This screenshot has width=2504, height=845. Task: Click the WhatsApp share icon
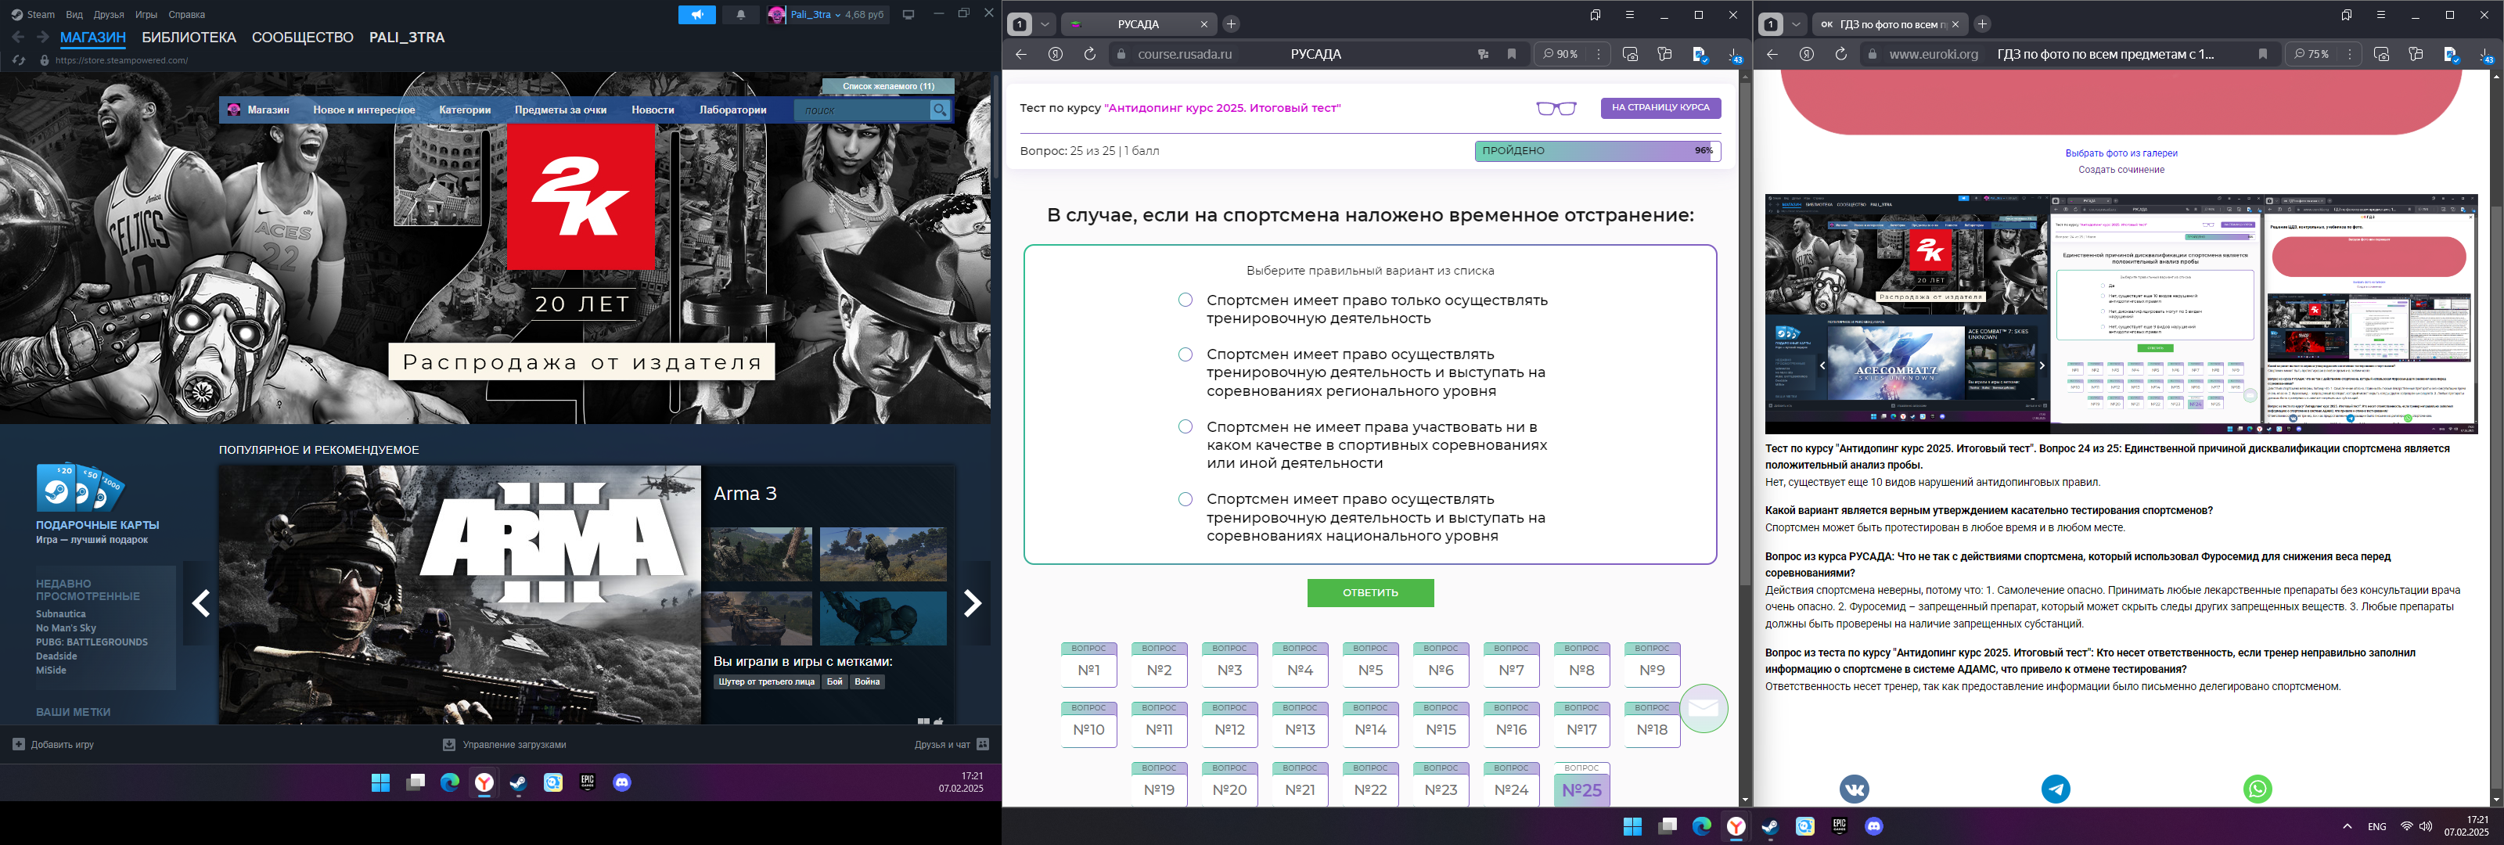click(x=2257, y=789)
